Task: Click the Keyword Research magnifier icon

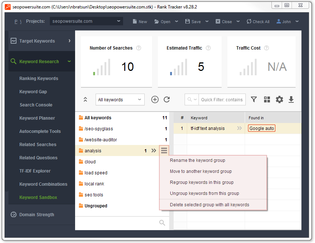Action: (x=14, y=61)
